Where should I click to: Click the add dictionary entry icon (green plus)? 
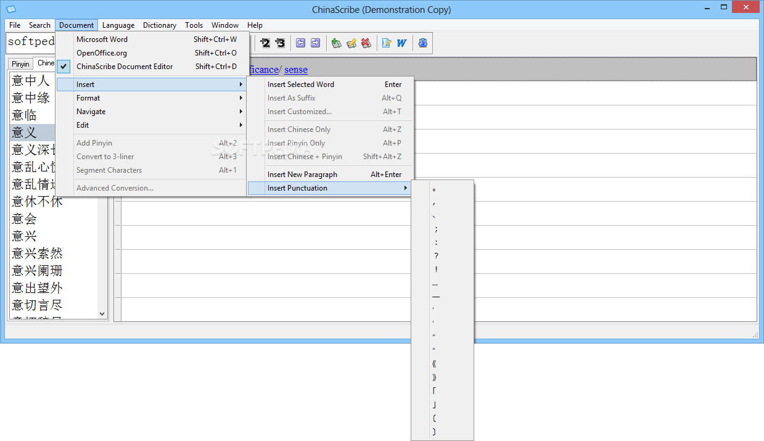[x=336, y=43]
